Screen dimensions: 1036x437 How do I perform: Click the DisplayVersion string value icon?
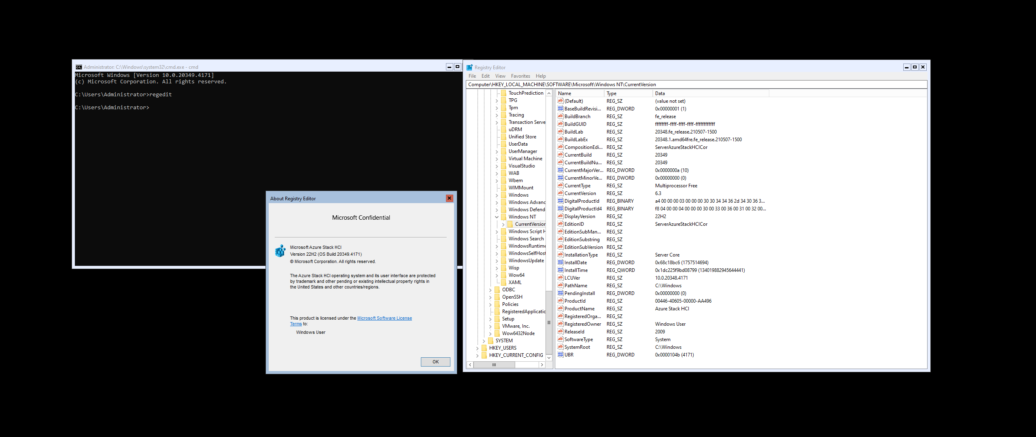click(x=560, y=216)
